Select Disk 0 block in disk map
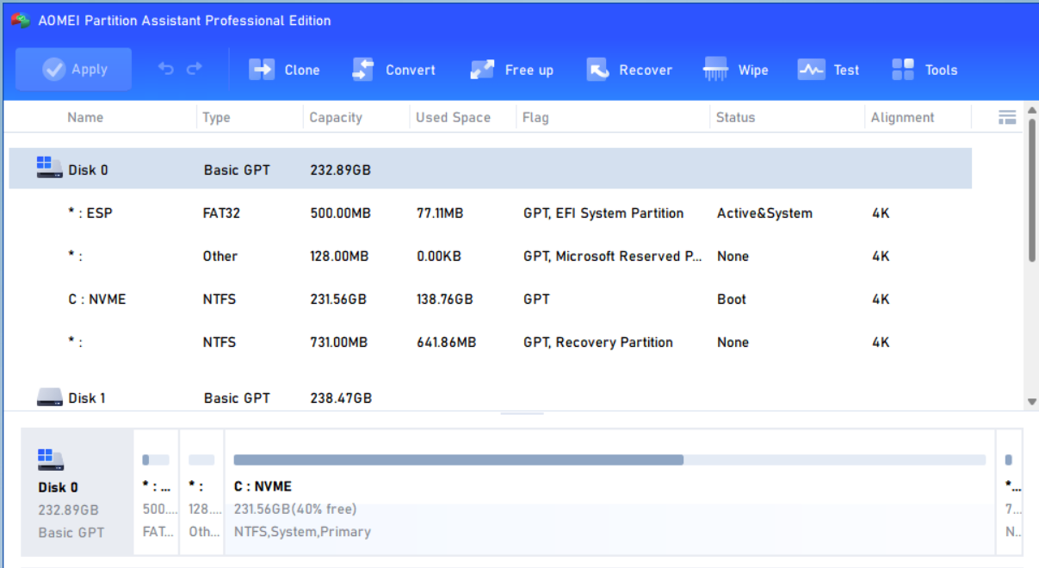This screenshot has width=1039, height=568. 71,495
